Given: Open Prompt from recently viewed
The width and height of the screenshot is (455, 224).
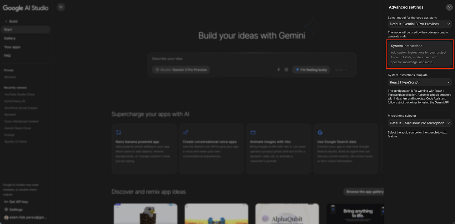Looking at the screenshot, I should (x=9, y=135).
